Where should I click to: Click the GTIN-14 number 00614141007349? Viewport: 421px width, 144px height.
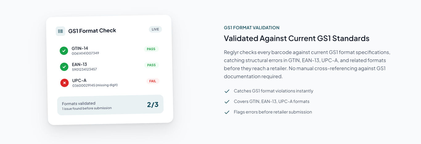[85, 53]
